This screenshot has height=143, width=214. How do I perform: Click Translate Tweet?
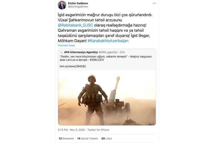pos(66,45)
